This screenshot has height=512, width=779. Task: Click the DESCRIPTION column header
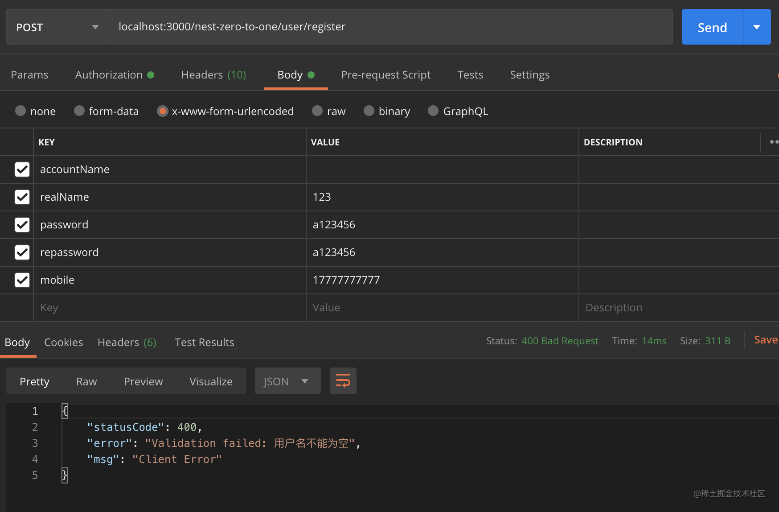613,142
